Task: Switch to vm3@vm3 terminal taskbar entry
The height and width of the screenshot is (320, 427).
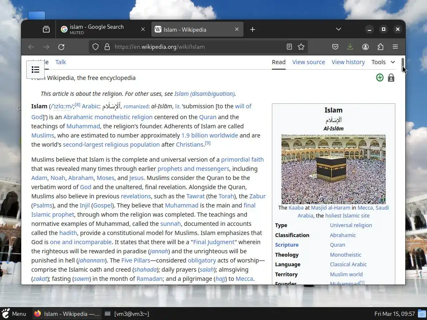Action: [x=127, y=314]
